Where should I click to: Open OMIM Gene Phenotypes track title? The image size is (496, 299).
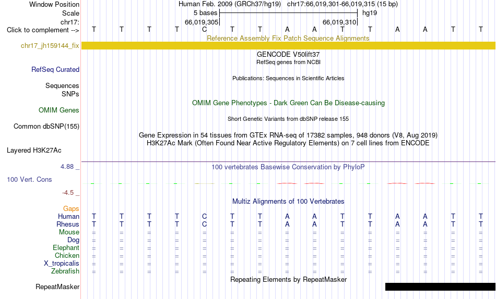point(288,103)
